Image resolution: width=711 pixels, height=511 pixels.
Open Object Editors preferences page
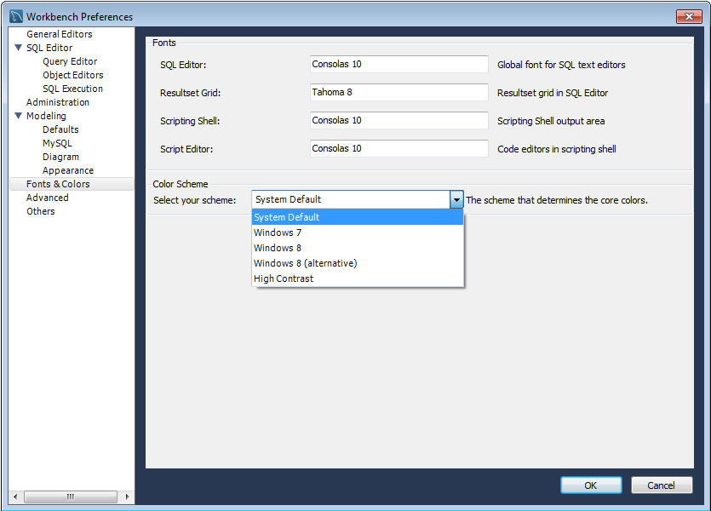[73, 75]
